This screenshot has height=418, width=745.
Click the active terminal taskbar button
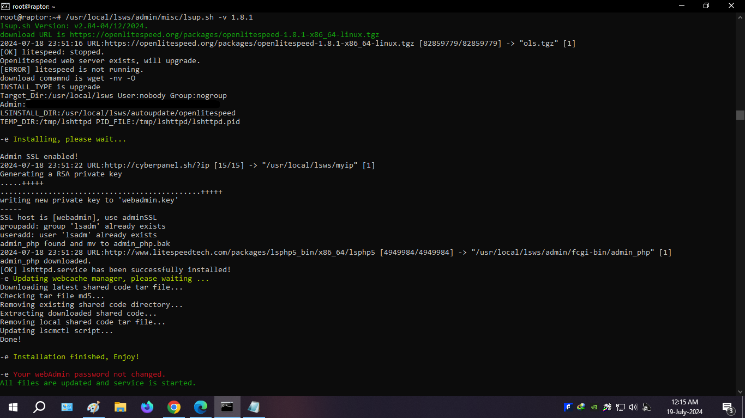pos(227,407)
